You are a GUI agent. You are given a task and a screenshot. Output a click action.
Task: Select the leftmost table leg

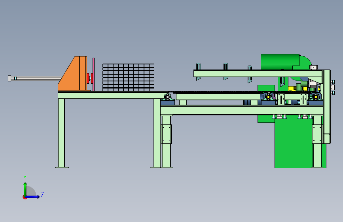click(61, 133)
